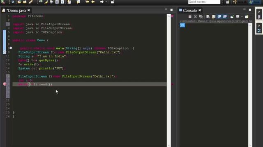The height and width of the screenshot is (147, 263).
Task: Toggle Pin Editor
Action: tap(113, 2)
